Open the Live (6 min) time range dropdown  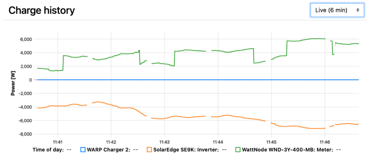point(333,10)
